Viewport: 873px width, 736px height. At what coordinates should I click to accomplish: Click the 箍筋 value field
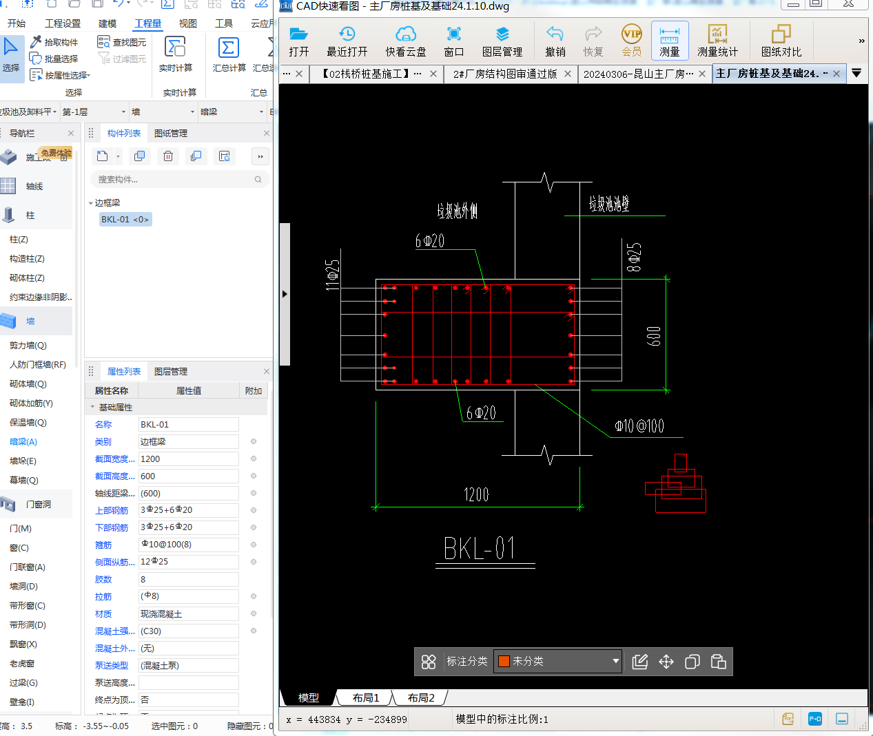pyautogui.click(x=189, y=545)
